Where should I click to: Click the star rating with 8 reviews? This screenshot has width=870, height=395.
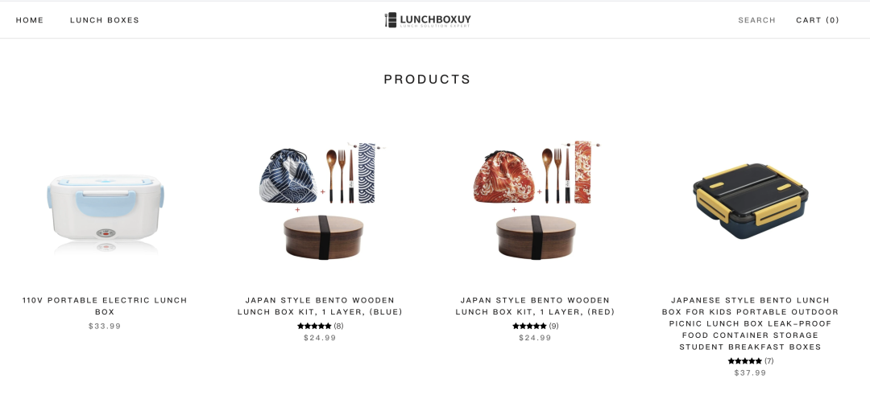point(320,326)
